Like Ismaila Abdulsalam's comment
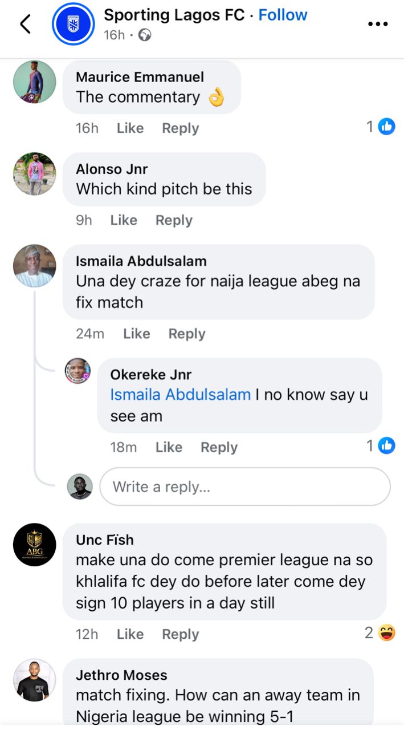 pyautogui.click(x=137, y=334)
